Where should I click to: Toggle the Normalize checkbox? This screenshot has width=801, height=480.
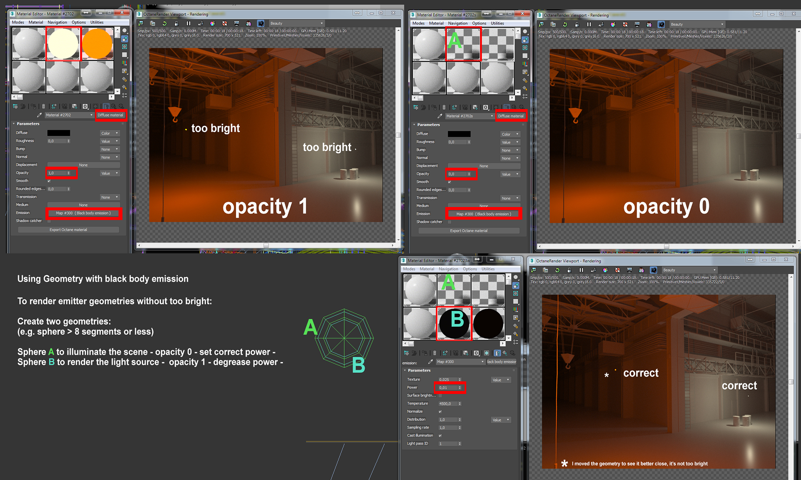tap(440, 412)
